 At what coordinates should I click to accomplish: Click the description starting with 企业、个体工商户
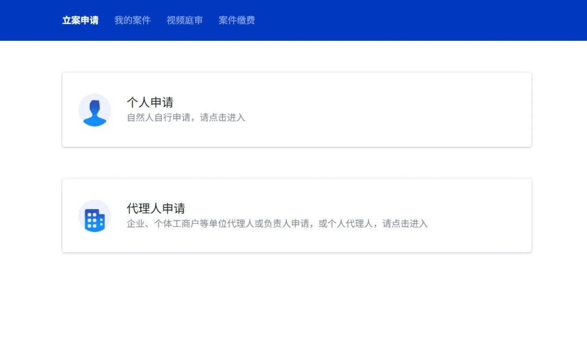click(x=277, y=223)
